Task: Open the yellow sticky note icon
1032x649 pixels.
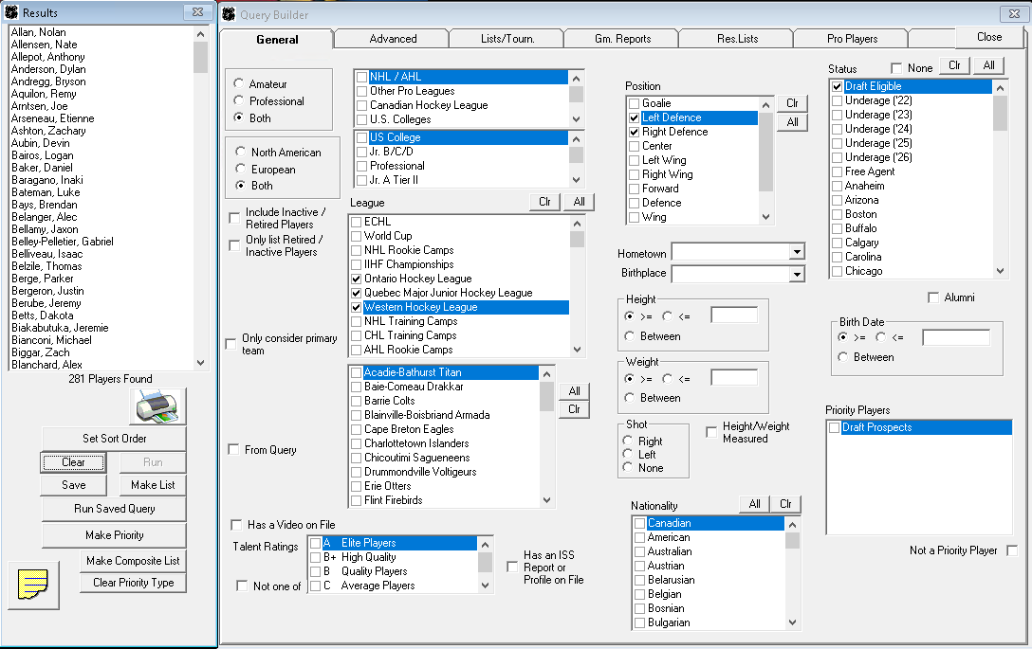Action: 33,586
